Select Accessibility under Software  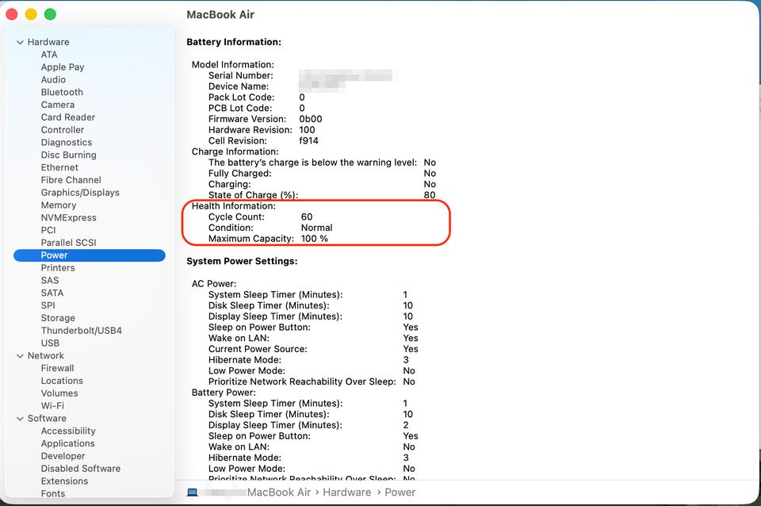tap(68, 431)
